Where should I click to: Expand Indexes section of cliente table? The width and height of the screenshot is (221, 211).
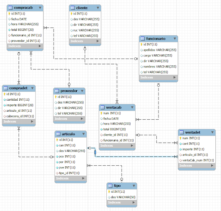point(98,41)
